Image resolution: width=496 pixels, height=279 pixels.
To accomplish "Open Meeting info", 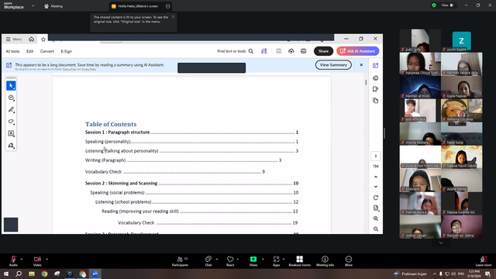I will click(325, 261).
